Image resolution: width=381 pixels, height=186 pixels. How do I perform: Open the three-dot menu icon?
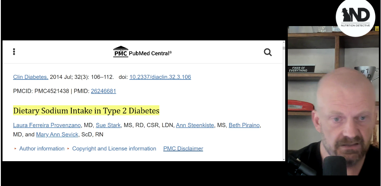click(x=14, y=52)
